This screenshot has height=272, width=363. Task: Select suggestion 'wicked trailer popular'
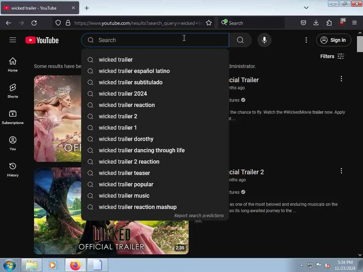pyautogui.click(x=155, y=184)
